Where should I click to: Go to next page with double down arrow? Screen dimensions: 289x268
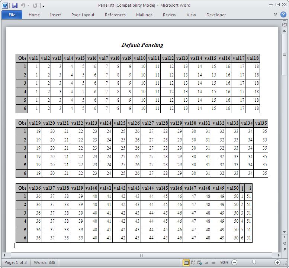[285, 249]
